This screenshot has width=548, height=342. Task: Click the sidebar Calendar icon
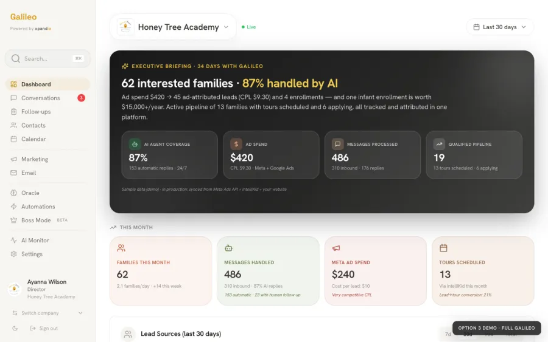coord(13,139)
